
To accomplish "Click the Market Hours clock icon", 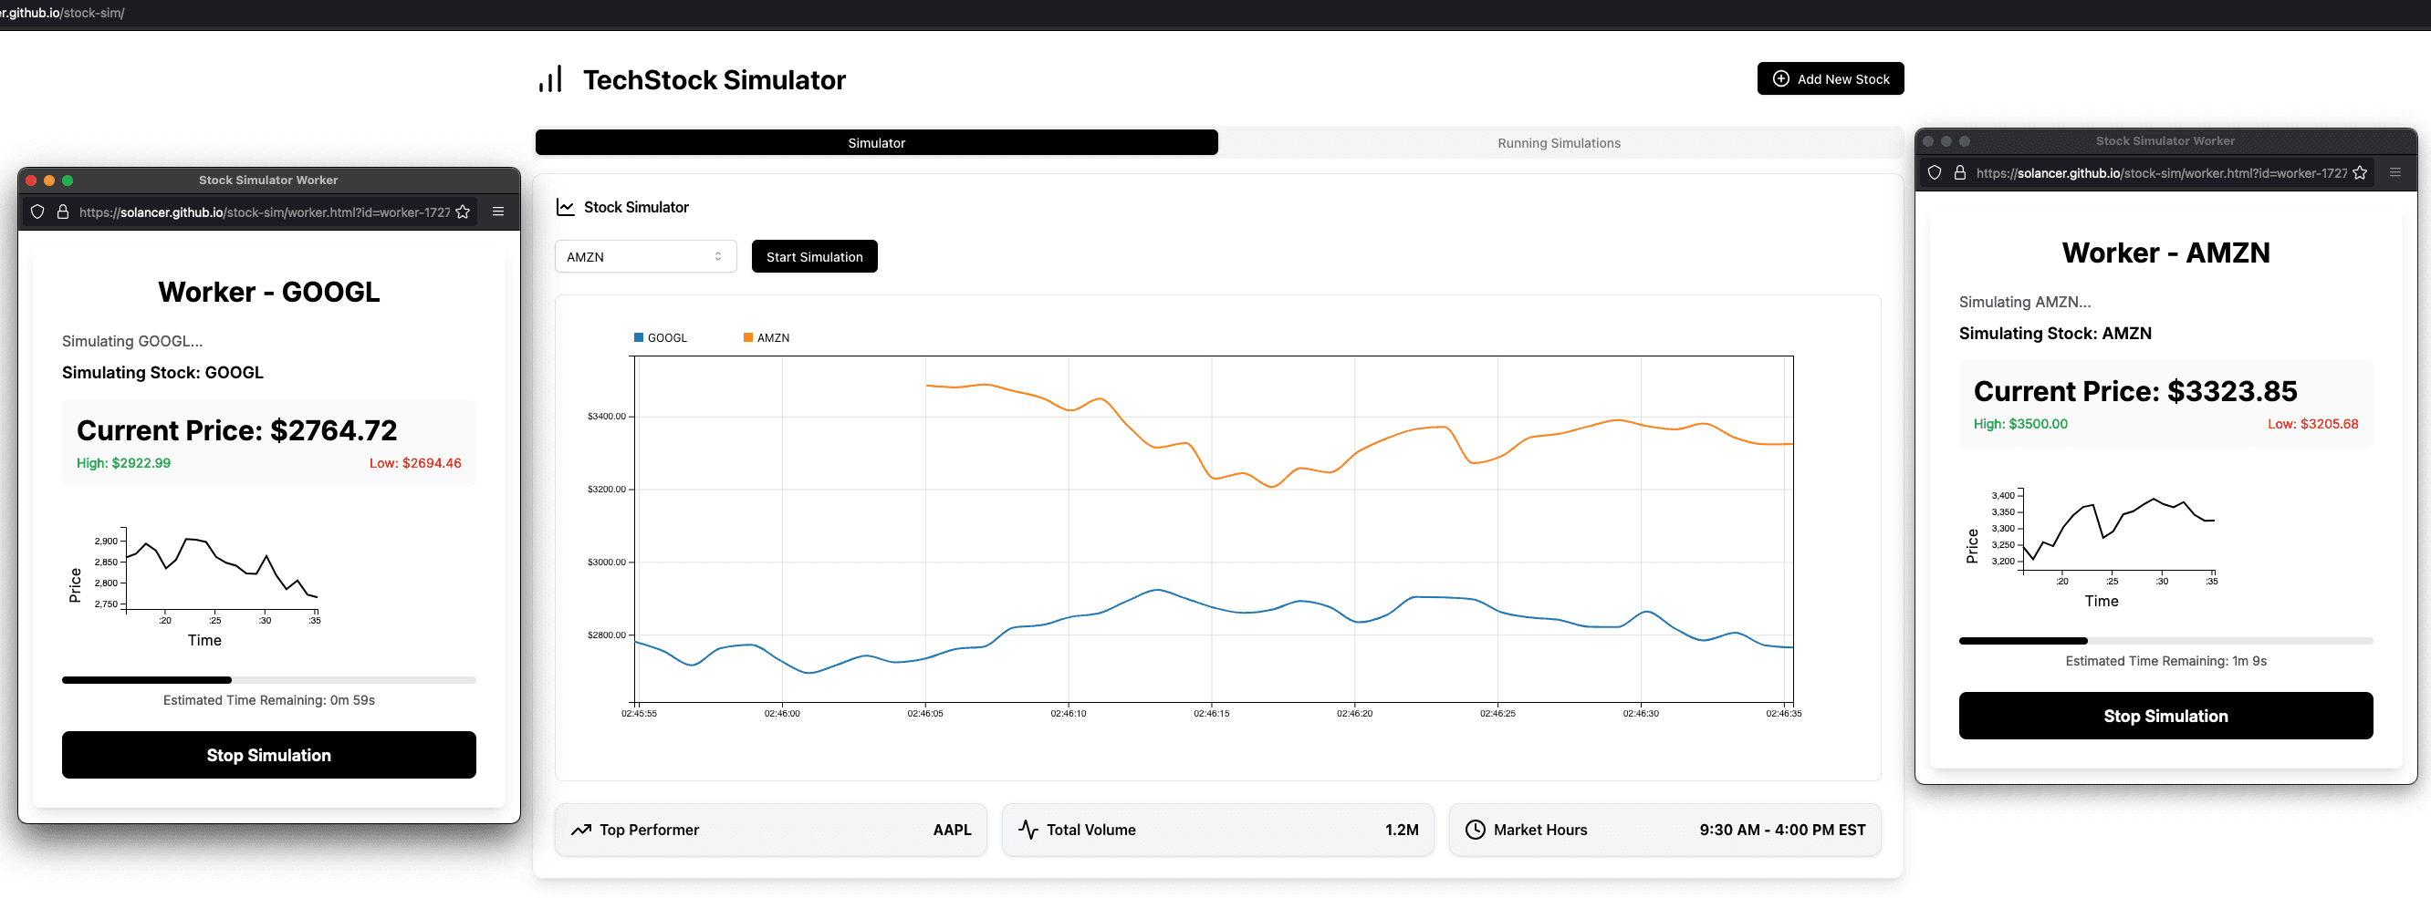I will 1474,829.
